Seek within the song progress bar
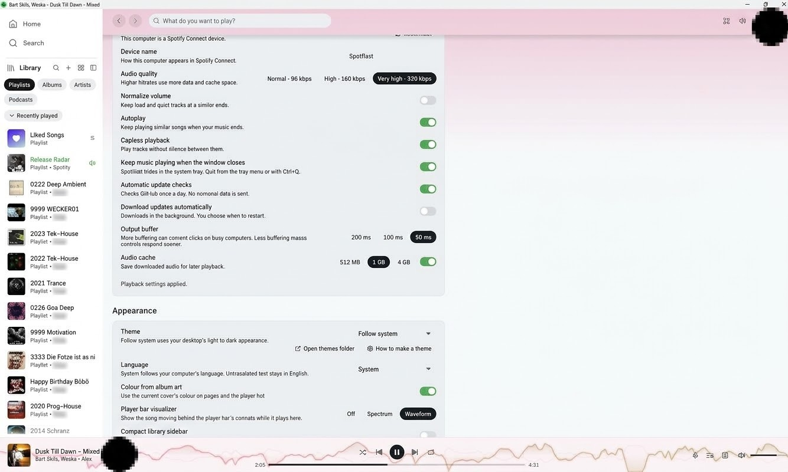 point(397,465)
